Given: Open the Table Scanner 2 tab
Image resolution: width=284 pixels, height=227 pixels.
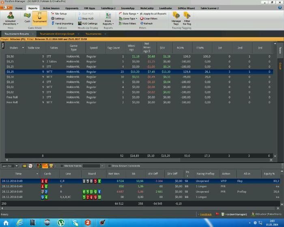Looking at the screenshot, I should (209, 8).
